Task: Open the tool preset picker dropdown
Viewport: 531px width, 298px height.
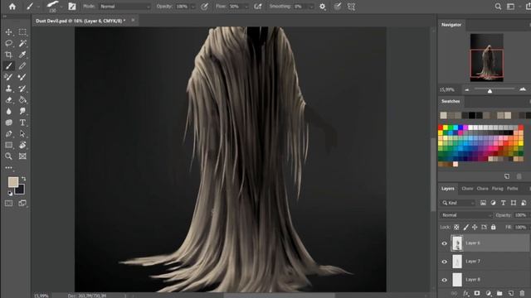Action: (x=38, y=7)
